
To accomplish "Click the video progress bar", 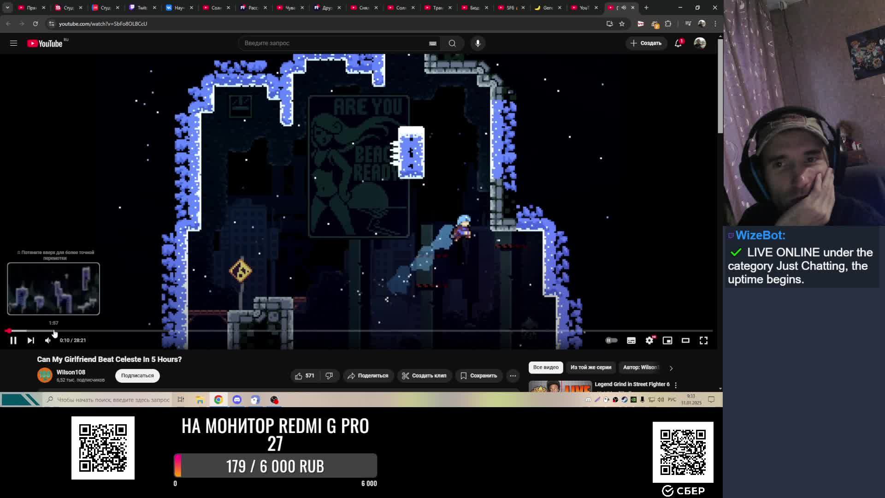I will 360,331.
